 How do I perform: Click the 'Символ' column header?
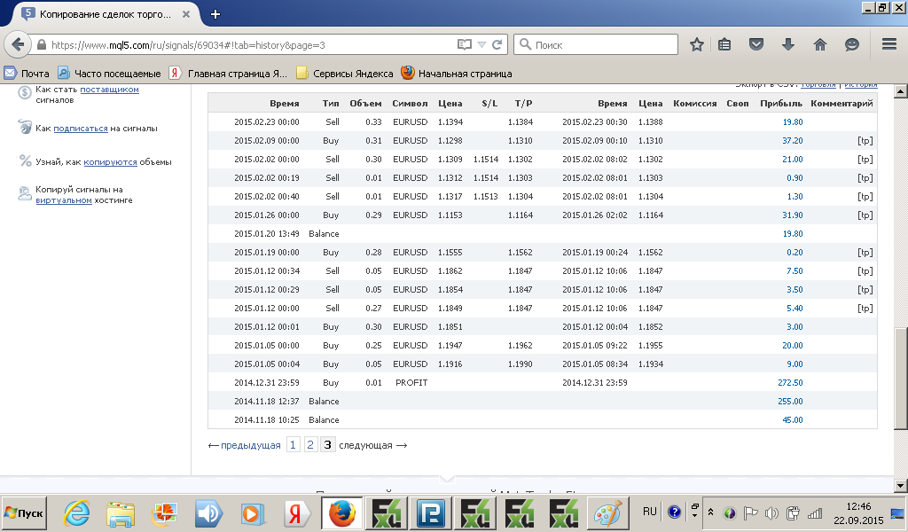[x=410, y=104]
